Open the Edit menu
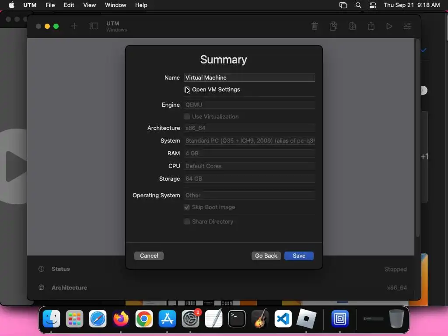The width and height of the screenshot is (448, 336). pyautogui.click(x=69, y=5)
